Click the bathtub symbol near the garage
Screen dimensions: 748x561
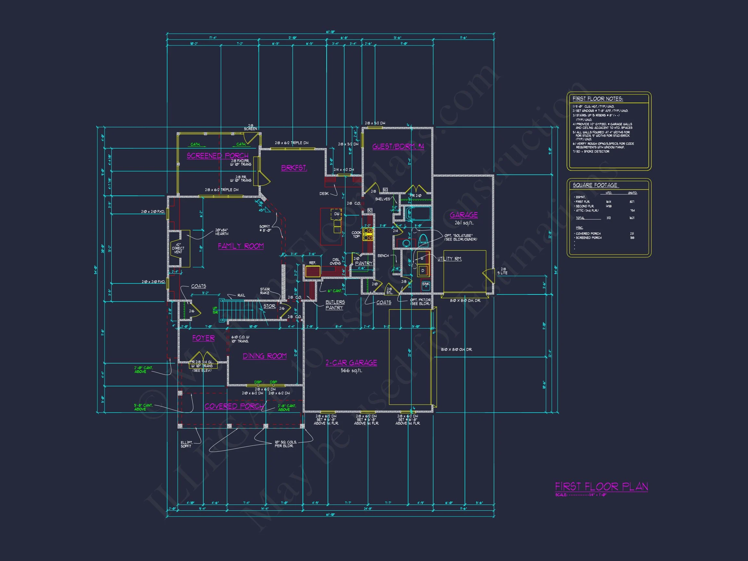[x=418, y=214]
